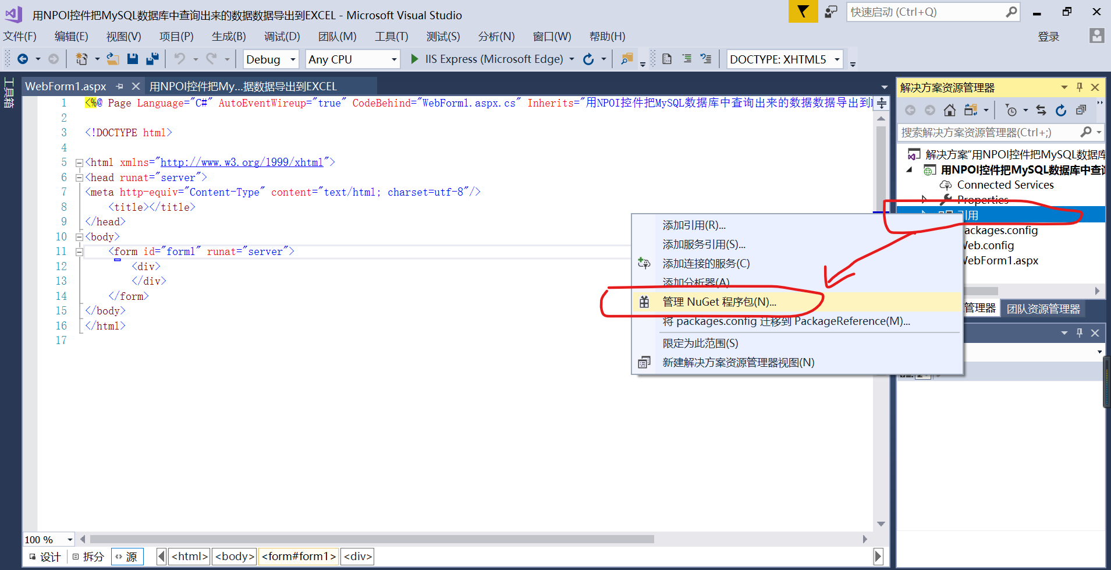Screen dimensions: 1111x570
Task: Switch to the 团队资源管理器 tab
Action: 1042,308
